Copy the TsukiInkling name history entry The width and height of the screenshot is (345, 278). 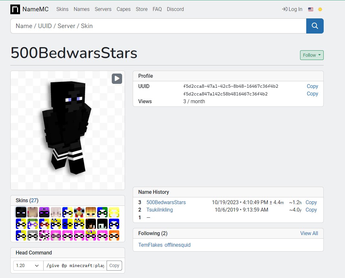311,210
